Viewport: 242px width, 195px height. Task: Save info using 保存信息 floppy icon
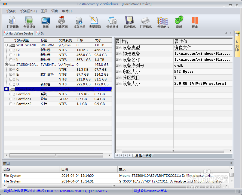click(130, 22)
